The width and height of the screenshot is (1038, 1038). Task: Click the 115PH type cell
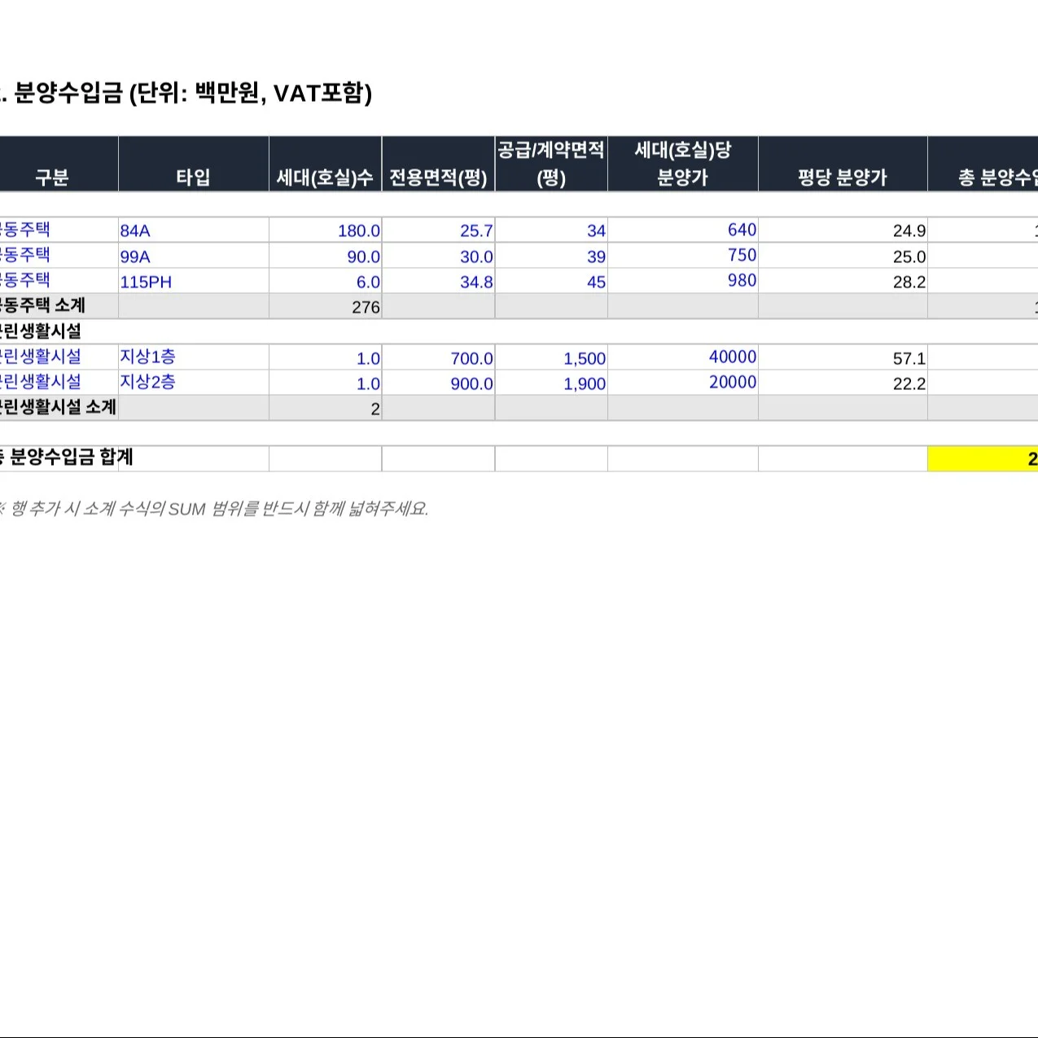click(x=194, y=282)
